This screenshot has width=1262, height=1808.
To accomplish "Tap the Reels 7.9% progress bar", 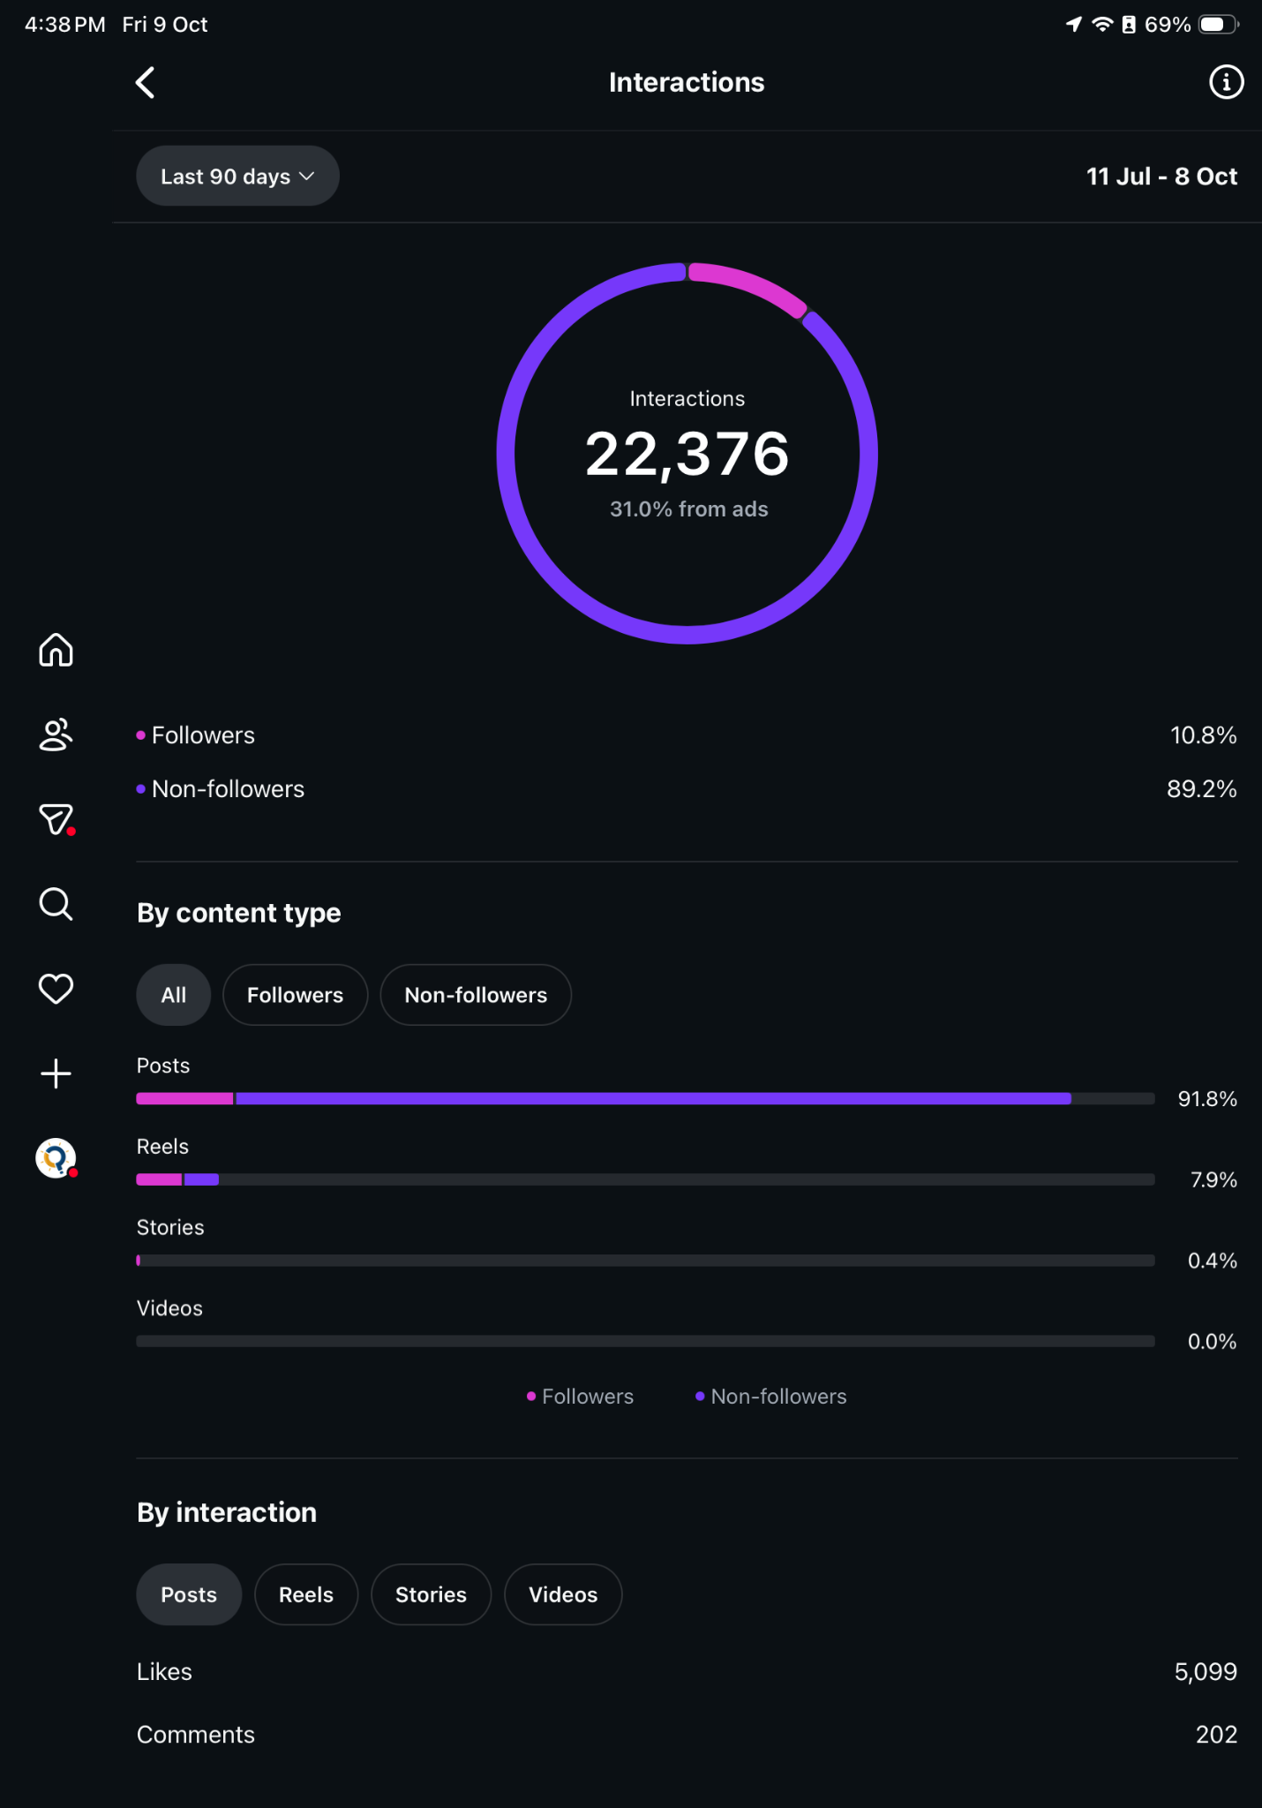I will pyautogui.click(x=645, y=1179).
